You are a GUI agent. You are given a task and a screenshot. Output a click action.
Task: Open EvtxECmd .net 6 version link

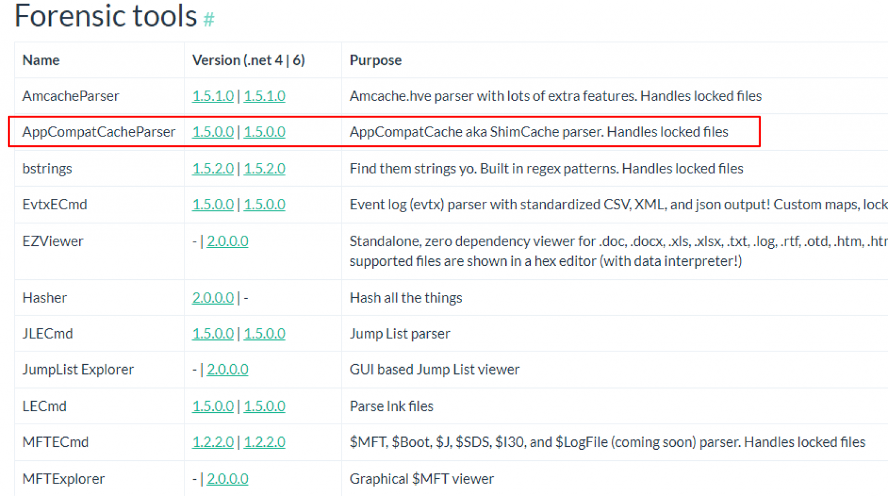pos(264,205)
